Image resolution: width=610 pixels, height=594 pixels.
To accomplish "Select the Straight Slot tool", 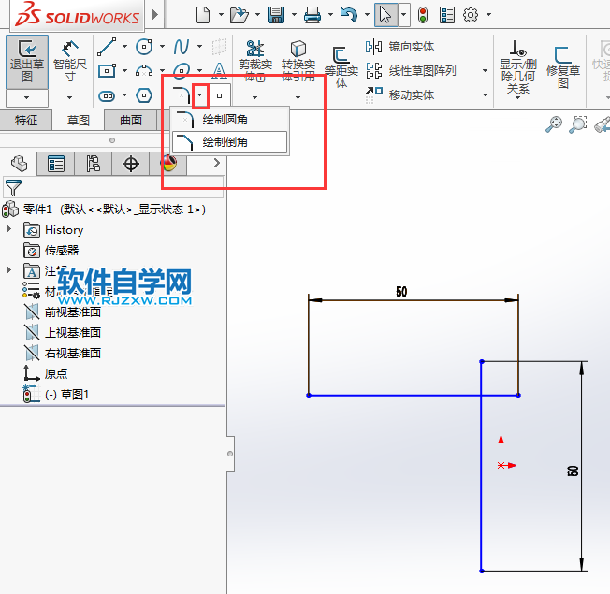I will (x=107, y=95).
